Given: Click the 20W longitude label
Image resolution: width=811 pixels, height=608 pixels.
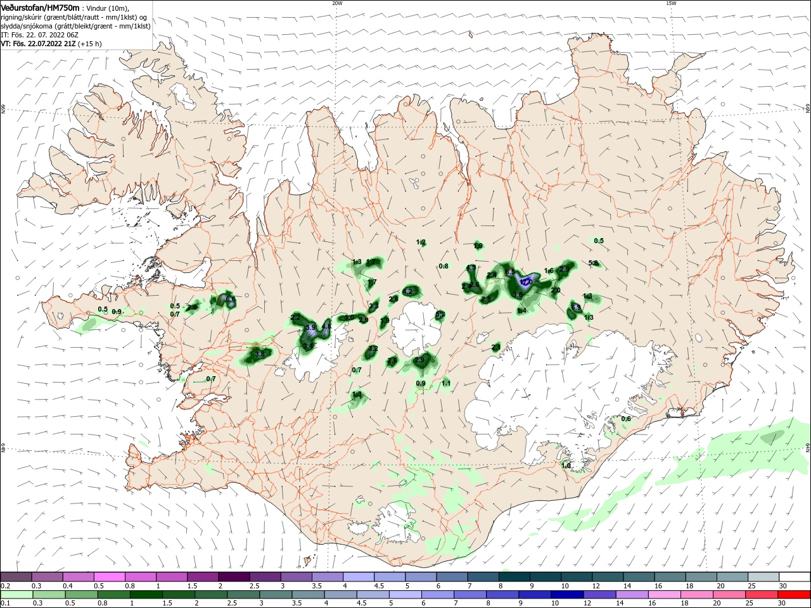Looking at the screenshot, I should [x=337, y=3].
